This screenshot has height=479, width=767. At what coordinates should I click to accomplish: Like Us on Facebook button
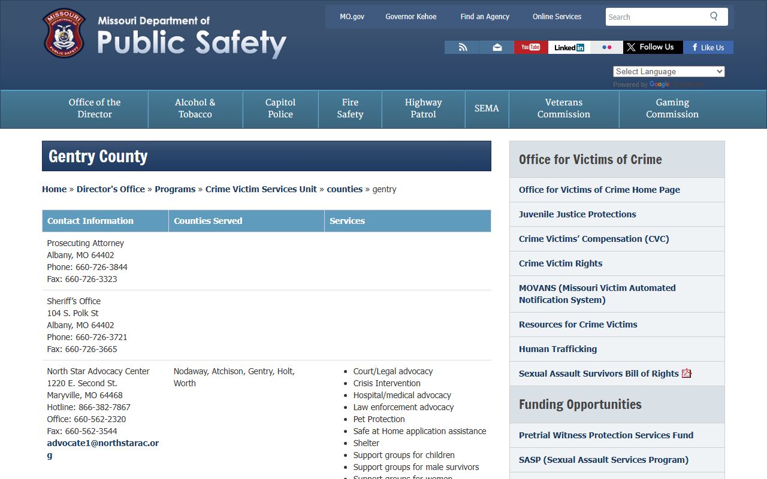point(708,47)
